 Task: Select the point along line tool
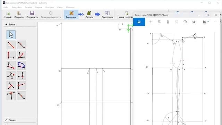(22, 45)
